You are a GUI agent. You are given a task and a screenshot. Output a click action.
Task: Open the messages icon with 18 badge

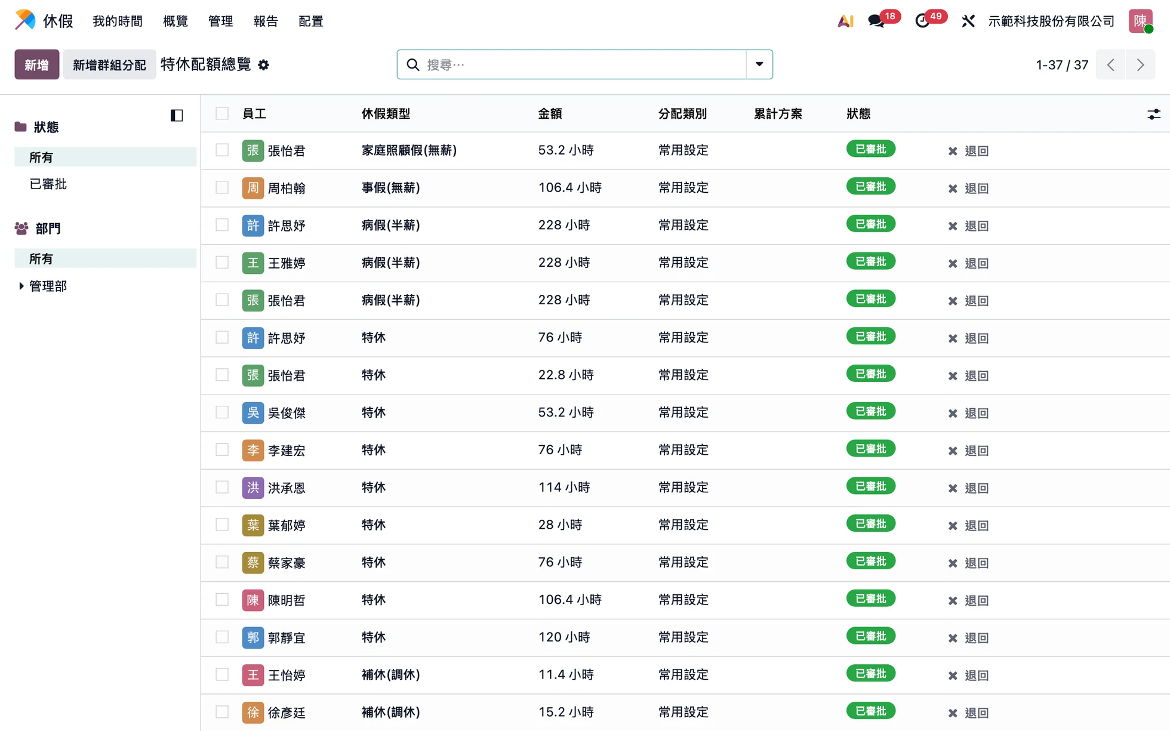[877, 21]
